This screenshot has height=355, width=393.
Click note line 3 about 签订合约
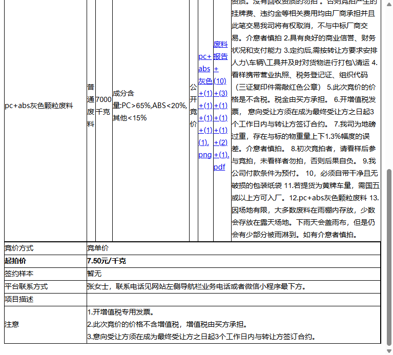201,337
